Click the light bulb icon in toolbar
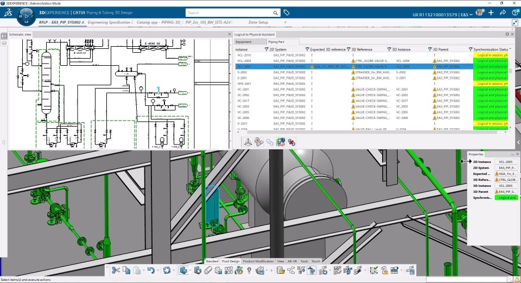Image resolution: width=521 pixels, height=283 pixels. (249, 271)
